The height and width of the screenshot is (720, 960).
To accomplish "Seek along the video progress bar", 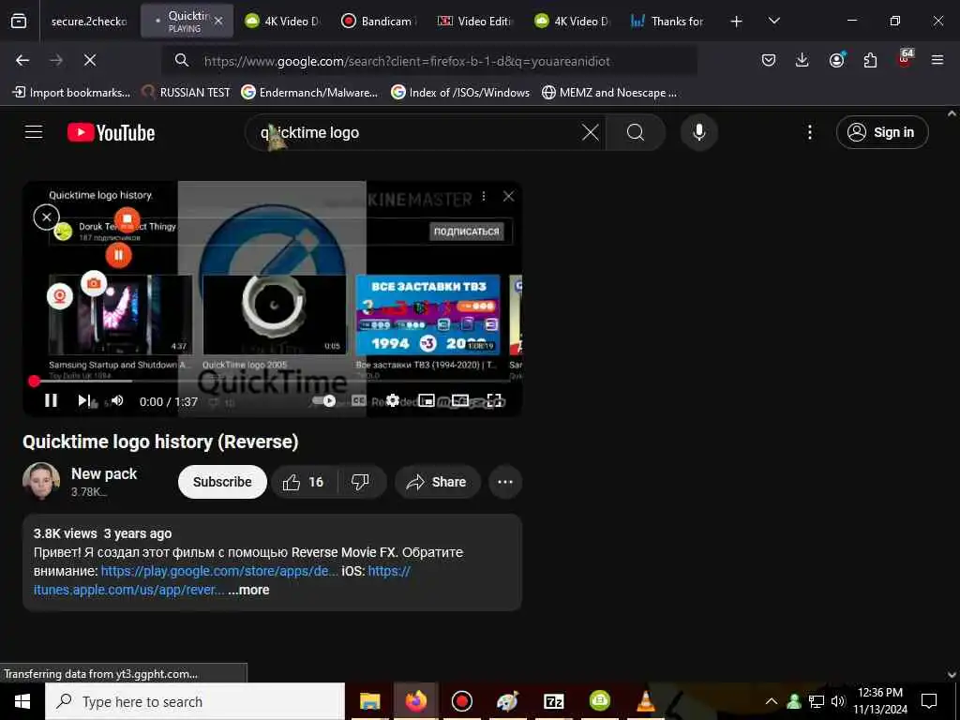I will click(272, 381).
